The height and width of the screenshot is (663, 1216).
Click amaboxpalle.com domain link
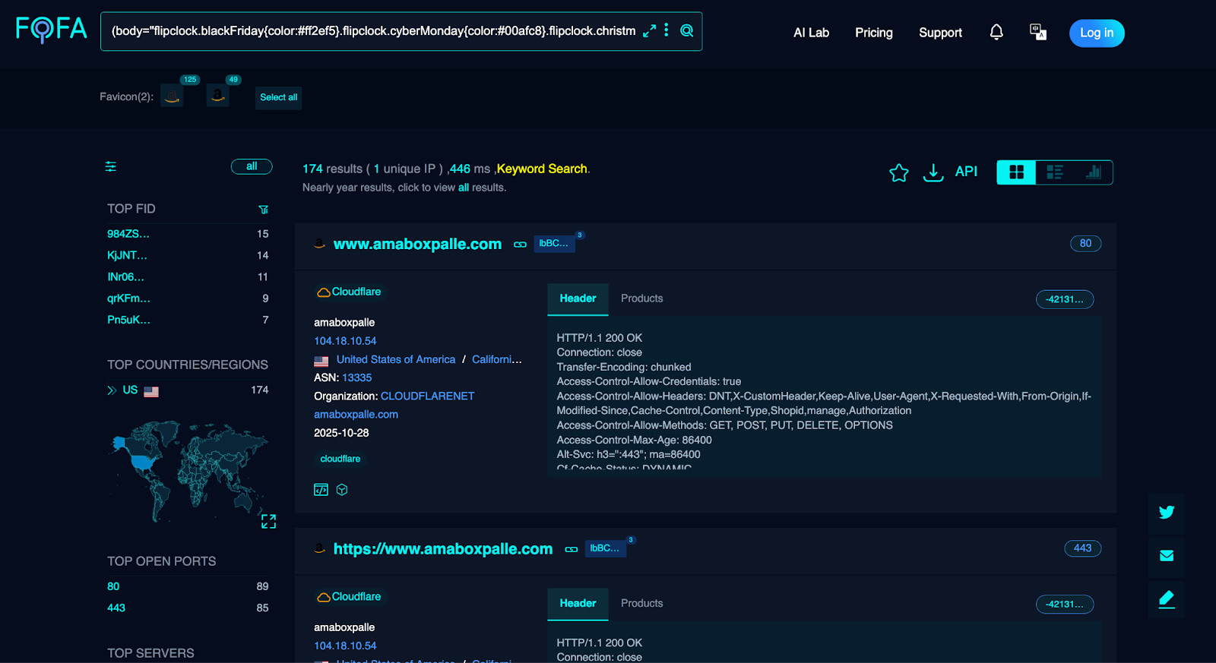356,415
